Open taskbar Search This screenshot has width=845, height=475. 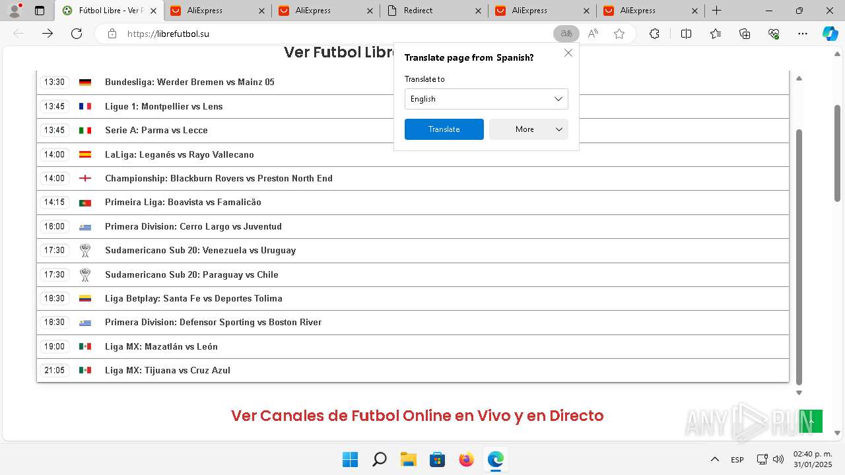pos(379,459)
